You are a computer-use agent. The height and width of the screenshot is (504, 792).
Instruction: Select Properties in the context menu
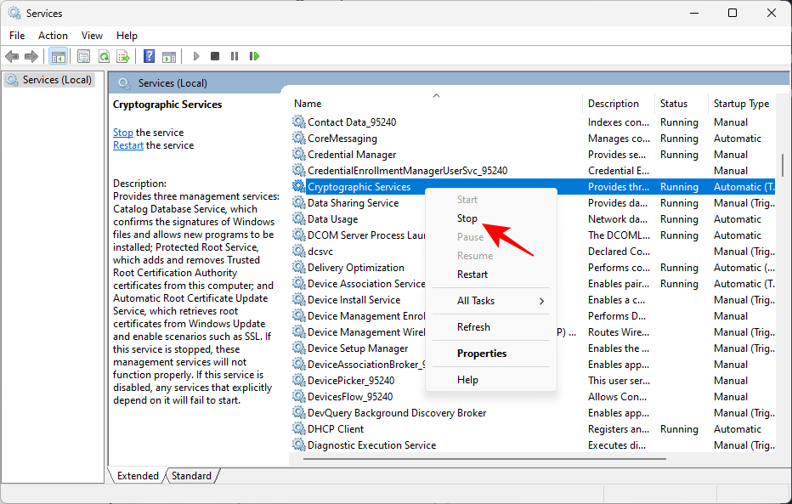[x=482, y=353]
